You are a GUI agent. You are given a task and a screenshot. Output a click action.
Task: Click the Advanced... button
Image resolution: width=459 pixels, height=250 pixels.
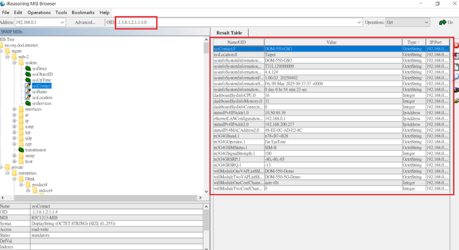(85, 22)
